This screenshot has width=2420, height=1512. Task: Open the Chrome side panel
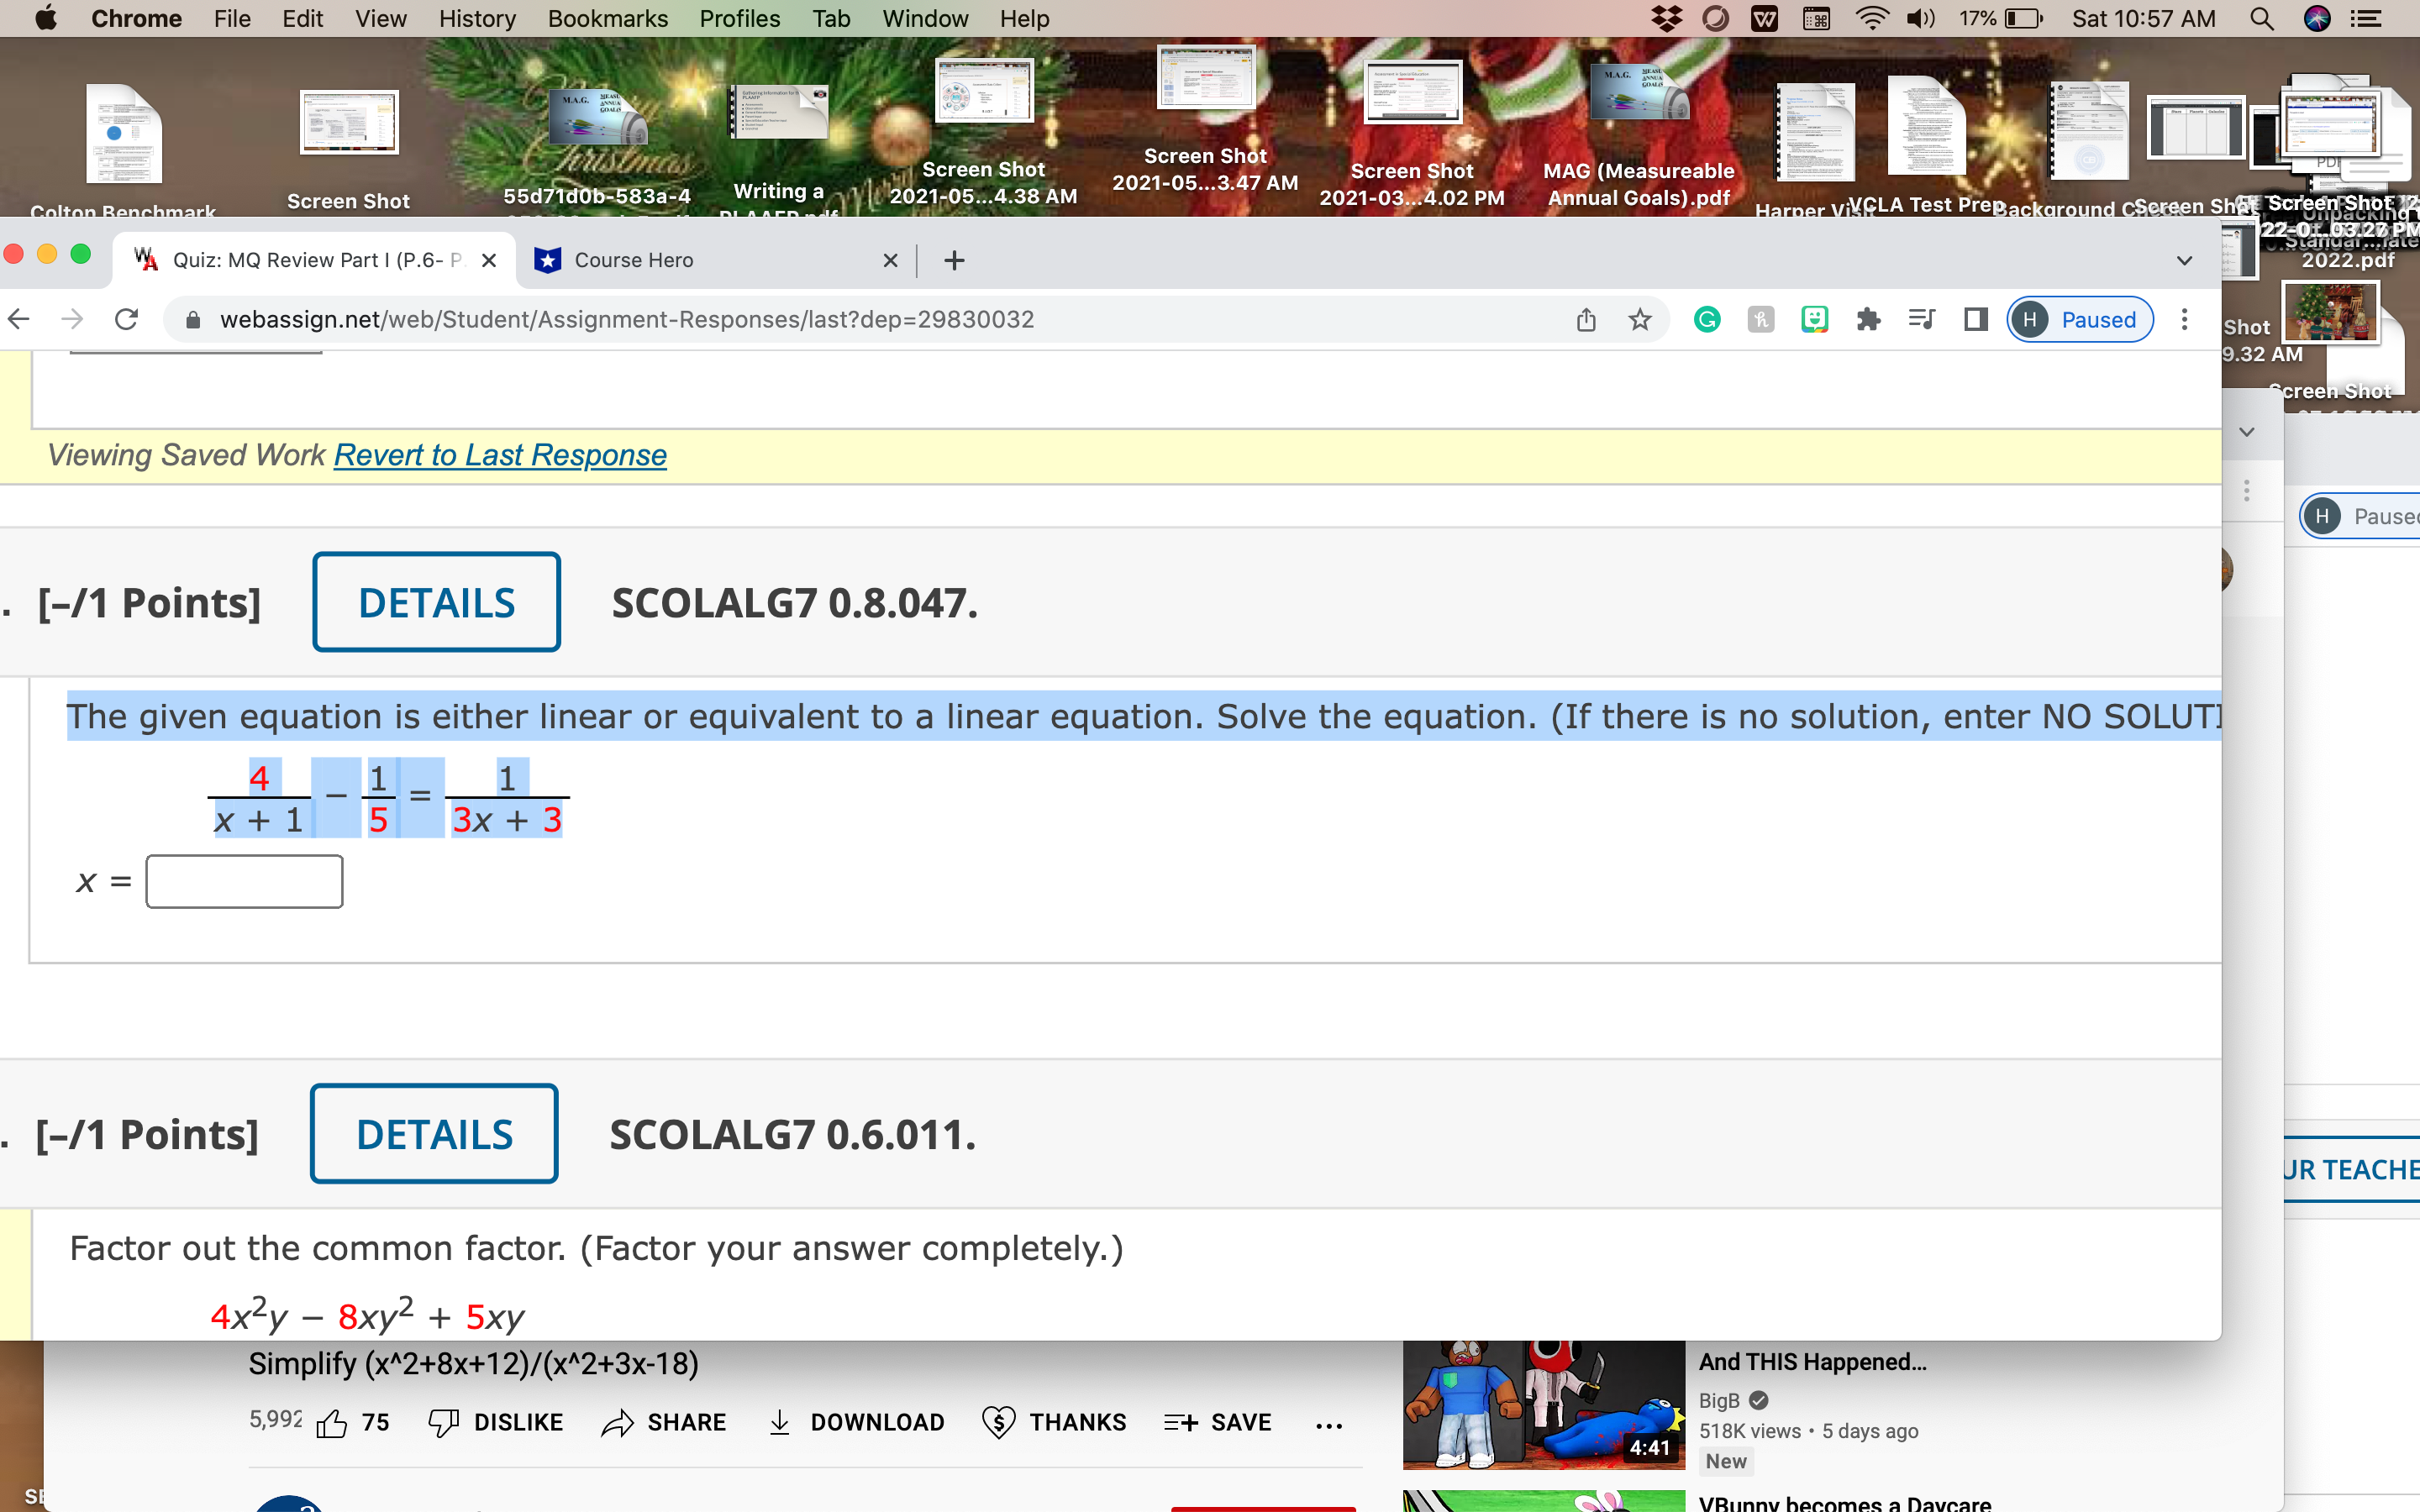point(1976,319)
